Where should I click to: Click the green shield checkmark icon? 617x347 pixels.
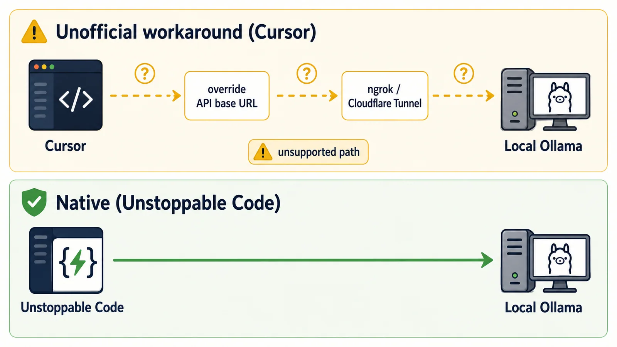click(x=34, y=202)
